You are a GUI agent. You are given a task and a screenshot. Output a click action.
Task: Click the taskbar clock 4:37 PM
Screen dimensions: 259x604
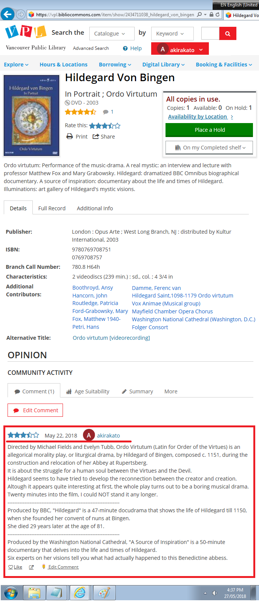click(x=235, y=590)
